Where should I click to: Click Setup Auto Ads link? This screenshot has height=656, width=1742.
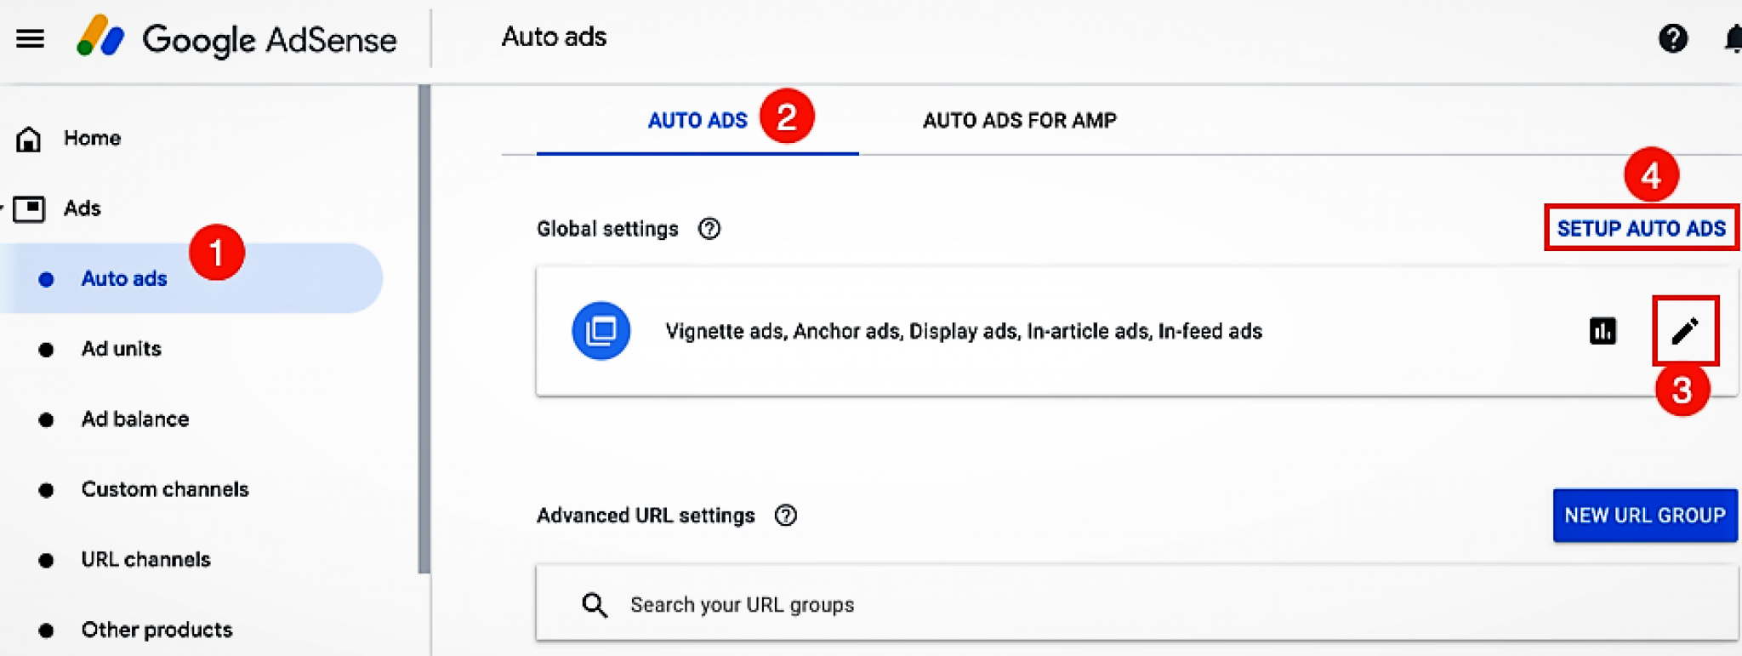point(1641,228)
